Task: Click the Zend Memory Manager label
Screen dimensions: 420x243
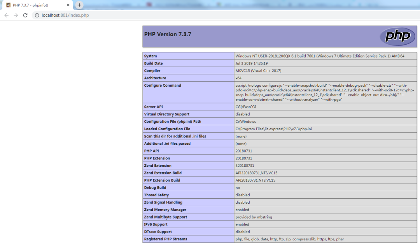Action: tap(165, 210)
